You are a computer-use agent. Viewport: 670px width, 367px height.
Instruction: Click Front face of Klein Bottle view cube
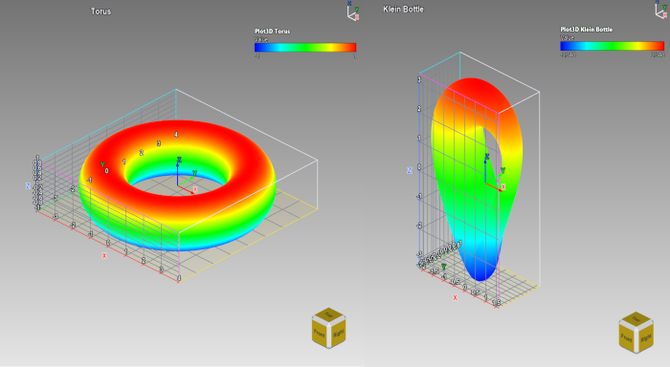[626, 338]
